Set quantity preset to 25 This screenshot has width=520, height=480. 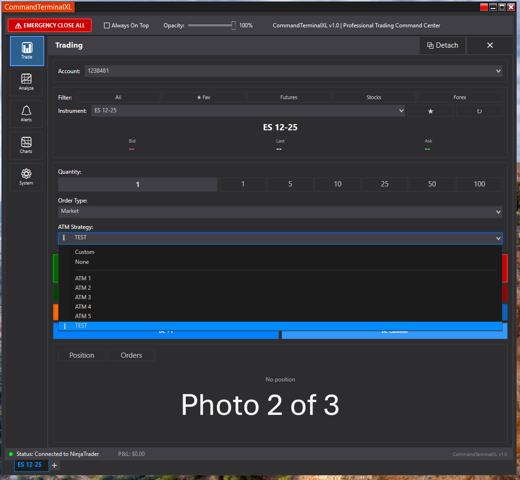384,184
